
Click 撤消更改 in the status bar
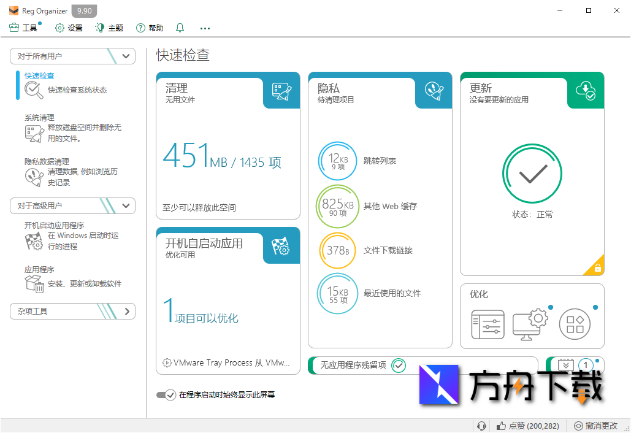coord(596,425)
